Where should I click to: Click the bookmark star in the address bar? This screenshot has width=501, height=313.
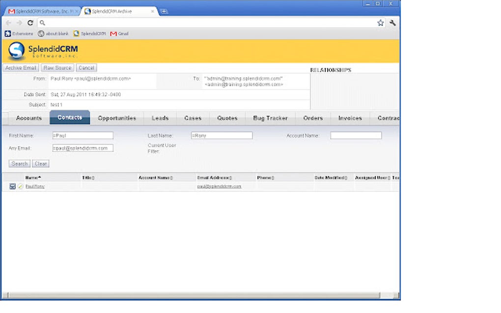pyautogui.click(x=381, y=22)
